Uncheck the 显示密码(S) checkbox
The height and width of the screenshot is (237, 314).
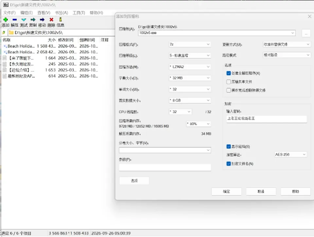point(229,146)
